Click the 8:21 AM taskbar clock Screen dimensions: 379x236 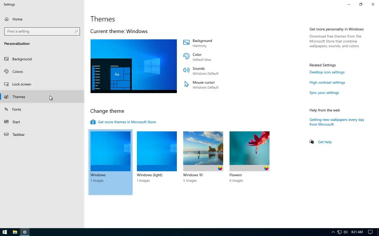point(357,232)
